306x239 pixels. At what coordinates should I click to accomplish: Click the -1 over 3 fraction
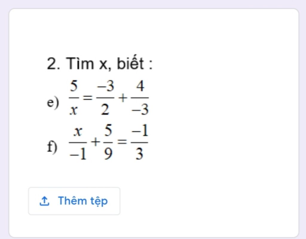point(139,143)
